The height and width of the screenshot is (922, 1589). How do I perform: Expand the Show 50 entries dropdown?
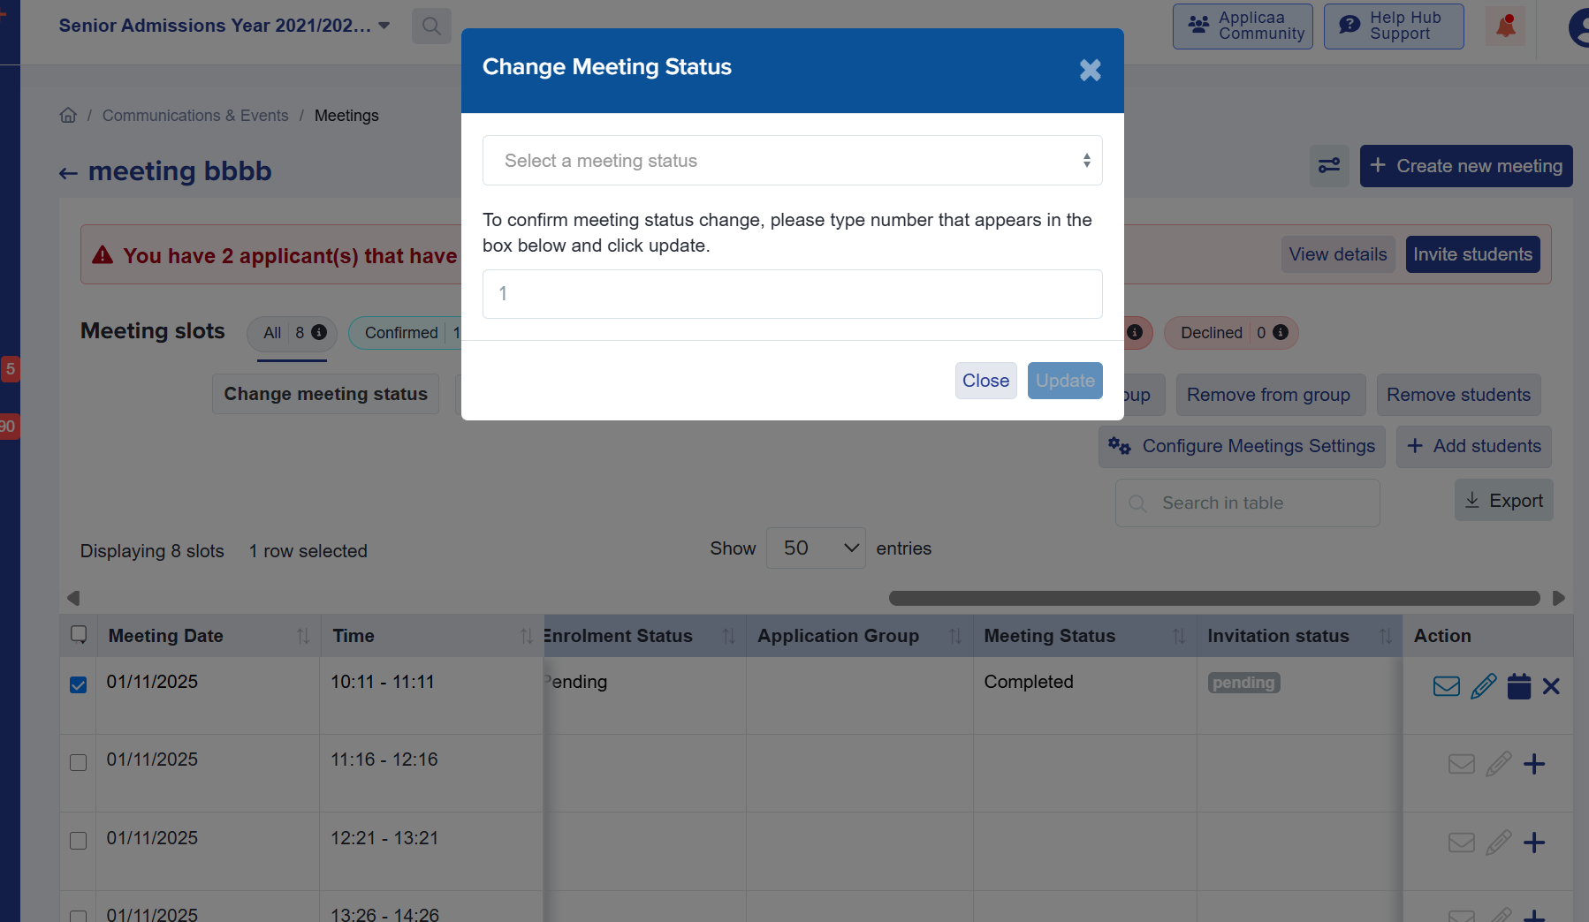(x=815, y=548)
